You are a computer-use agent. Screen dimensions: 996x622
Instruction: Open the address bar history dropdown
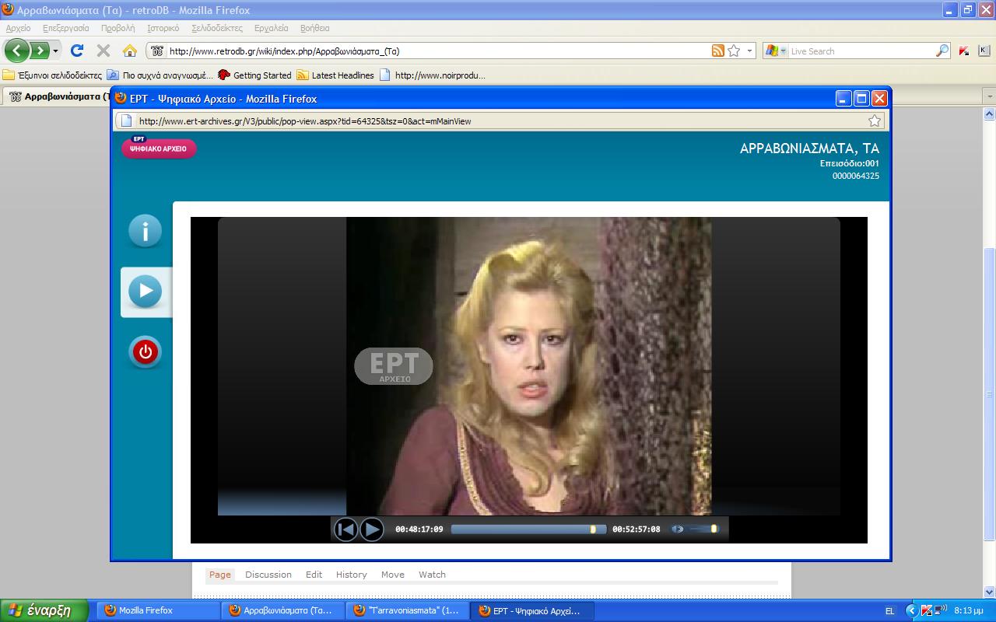(750, 51)
